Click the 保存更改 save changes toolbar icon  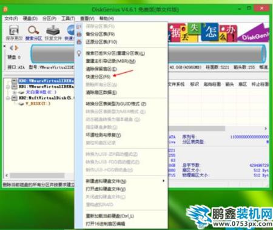coord(14,31)
